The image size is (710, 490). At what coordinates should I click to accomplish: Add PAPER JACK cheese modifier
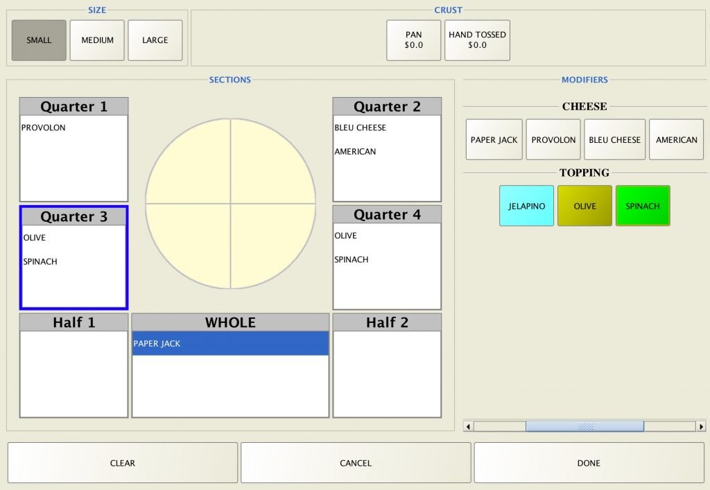coord(494,140)
